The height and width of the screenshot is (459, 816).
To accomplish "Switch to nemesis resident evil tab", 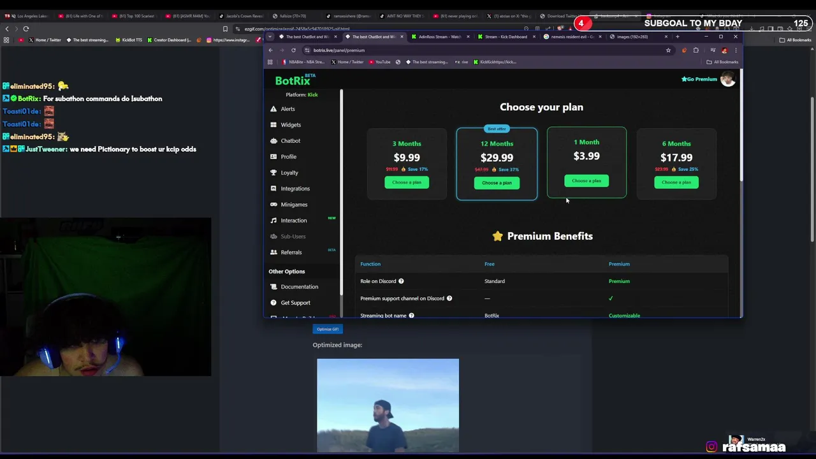I will pyautogui.click(x=572, y=37).
